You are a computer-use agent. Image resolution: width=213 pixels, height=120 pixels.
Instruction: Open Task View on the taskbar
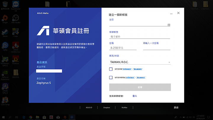[17, 117]
